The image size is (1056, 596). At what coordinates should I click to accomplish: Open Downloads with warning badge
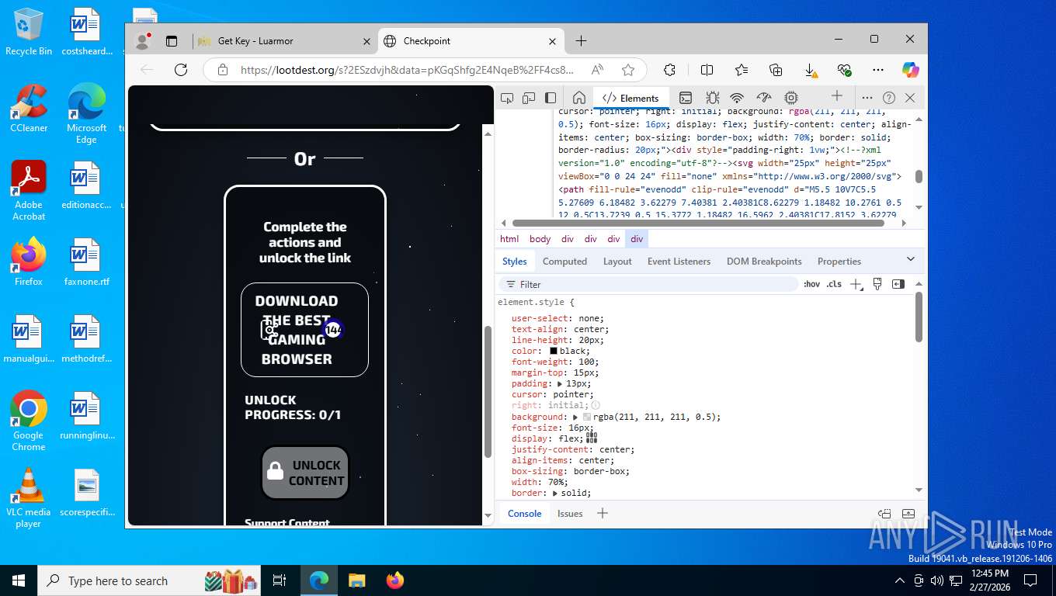point(810,70)
